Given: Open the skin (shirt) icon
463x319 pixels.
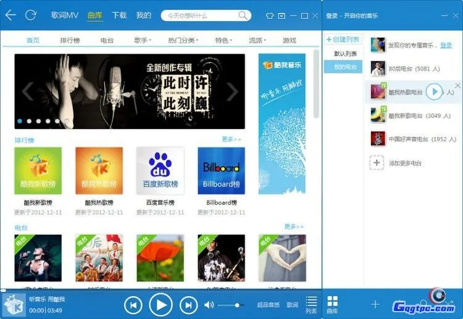Looking at the screenshot, I should (x=266, y=15).
